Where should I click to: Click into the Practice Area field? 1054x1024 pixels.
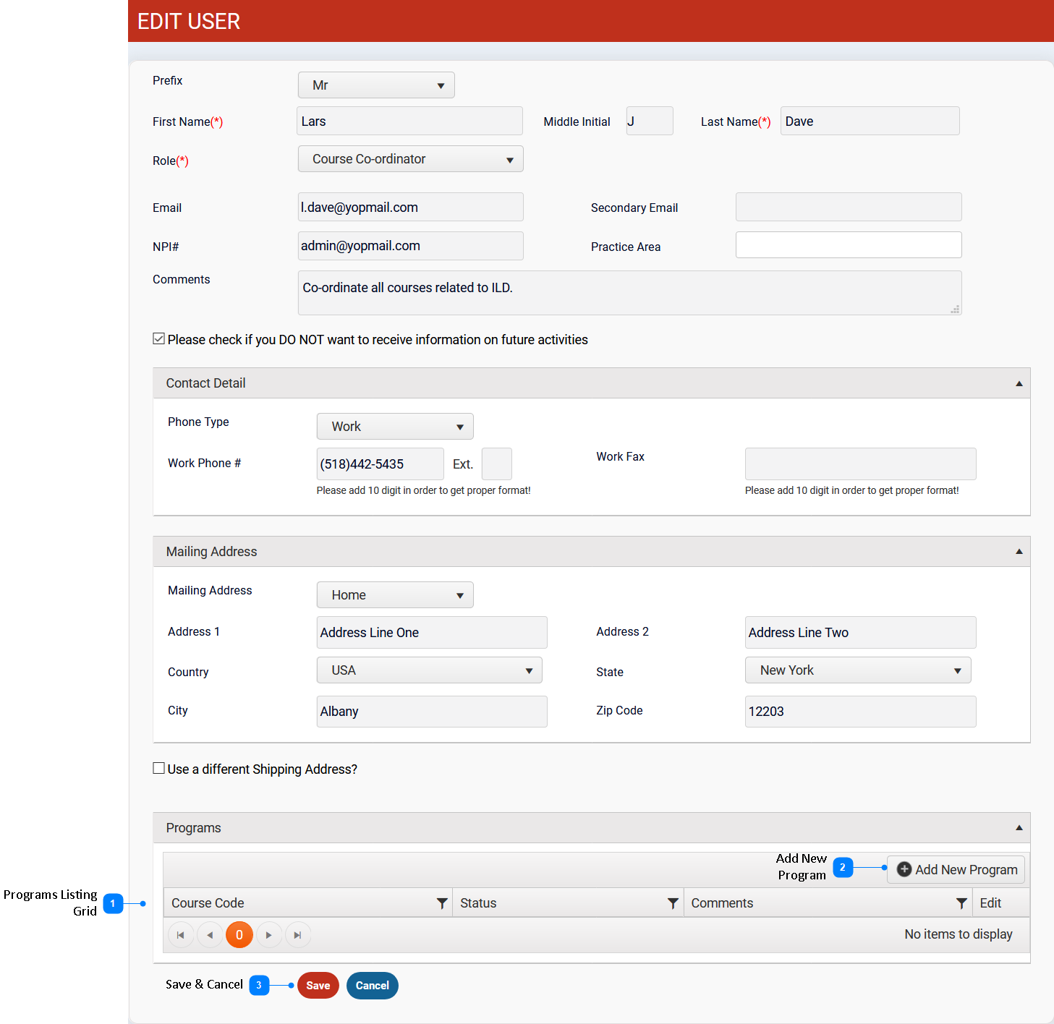pos(848,245)
